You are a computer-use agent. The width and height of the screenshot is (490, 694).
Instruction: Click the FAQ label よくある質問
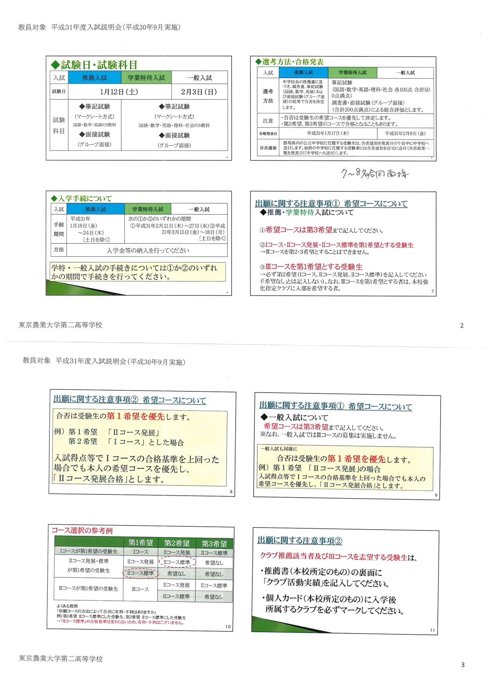(67, 606)
